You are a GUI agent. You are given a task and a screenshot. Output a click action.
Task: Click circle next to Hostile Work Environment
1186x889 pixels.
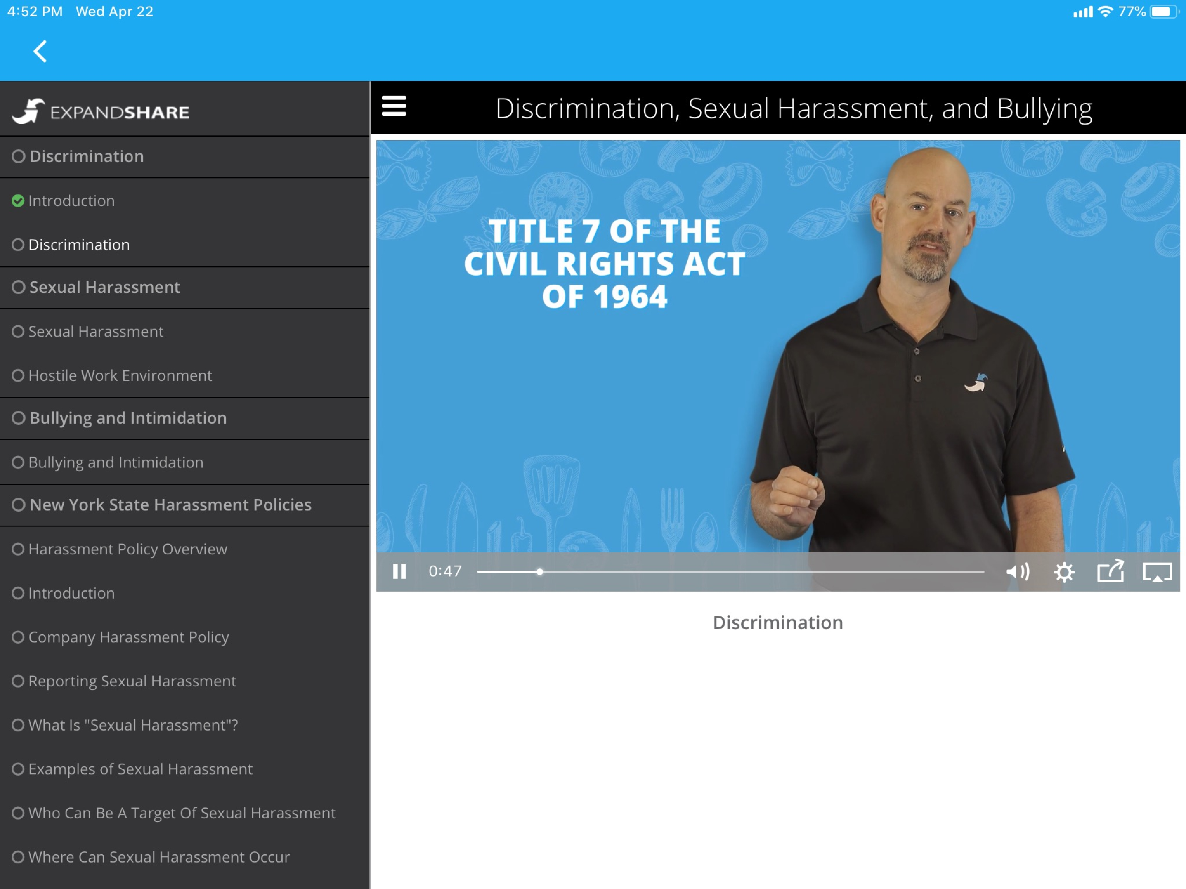tap(18, 375)
